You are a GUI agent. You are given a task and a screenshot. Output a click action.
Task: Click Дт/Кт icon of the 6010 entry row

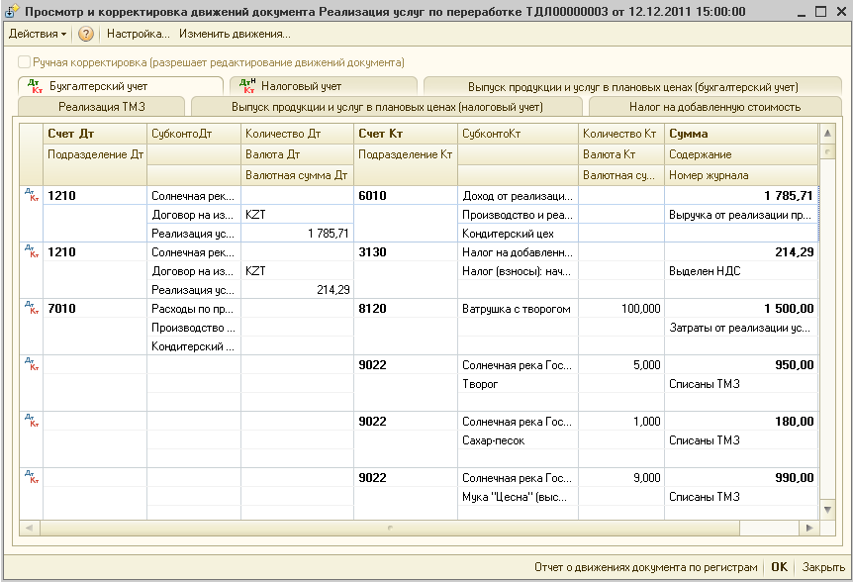click(33, 197)
